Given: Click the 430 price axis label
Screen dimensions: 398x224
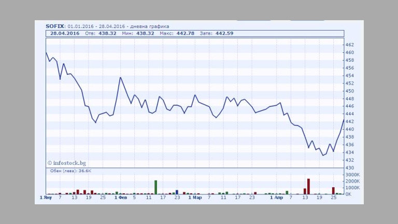Looking at the screenshot, I should 349,167.
